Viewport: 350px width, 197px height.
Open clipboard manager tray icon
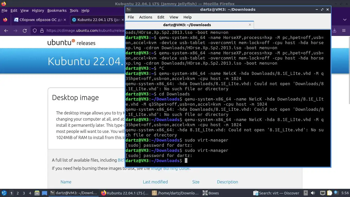click(330, 193)
